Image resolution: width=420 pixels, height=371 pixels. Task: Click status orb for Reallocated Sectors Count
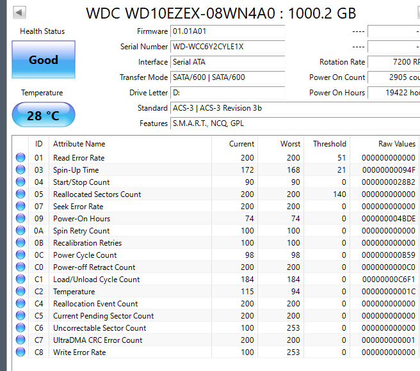(x=20, y=194)
